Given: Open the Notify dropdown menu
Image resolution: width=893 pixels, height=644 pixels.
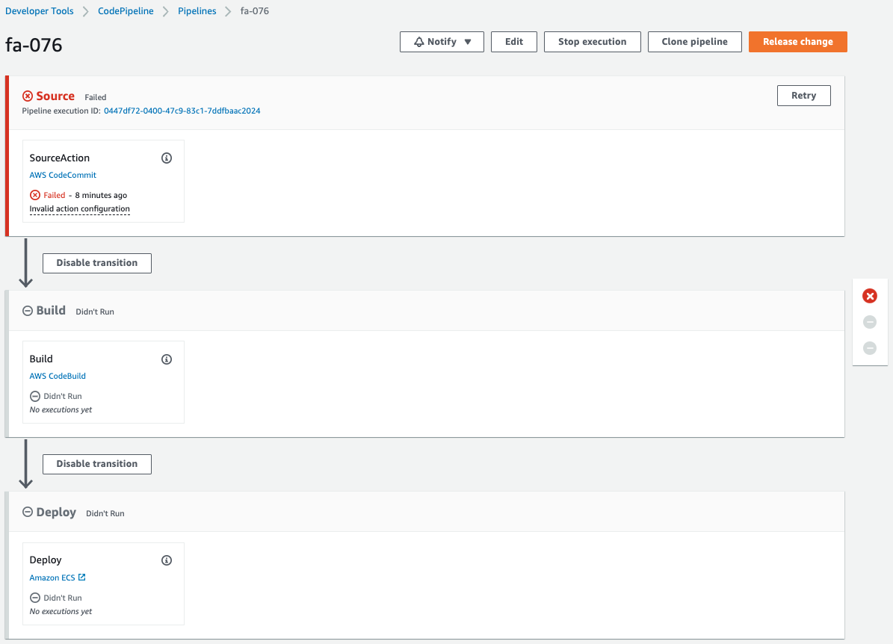Looking at the screenshot, I should click(442, 42).
